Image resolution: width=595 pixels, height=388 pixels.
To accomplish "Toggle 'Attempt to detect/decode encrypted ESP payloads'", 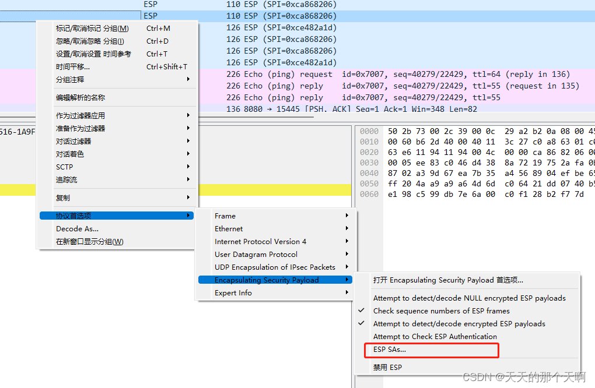I will click(x=459, y=324).
